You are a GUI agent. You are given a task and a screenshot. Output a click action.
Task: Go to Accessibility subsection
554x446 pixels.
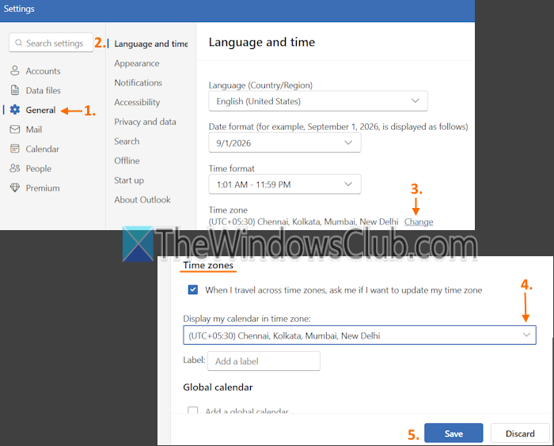tap(137, 102)
